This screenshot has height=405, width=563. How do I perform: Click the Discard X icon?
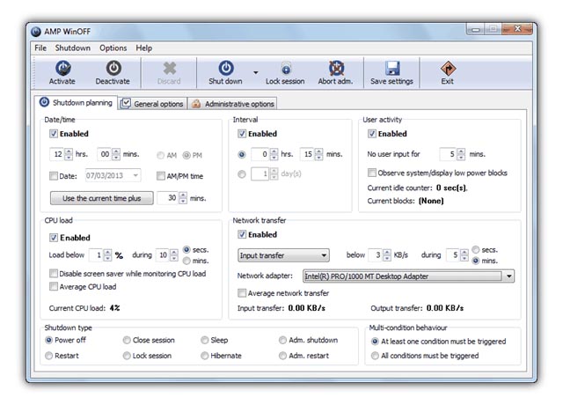[x=169, y=69]
